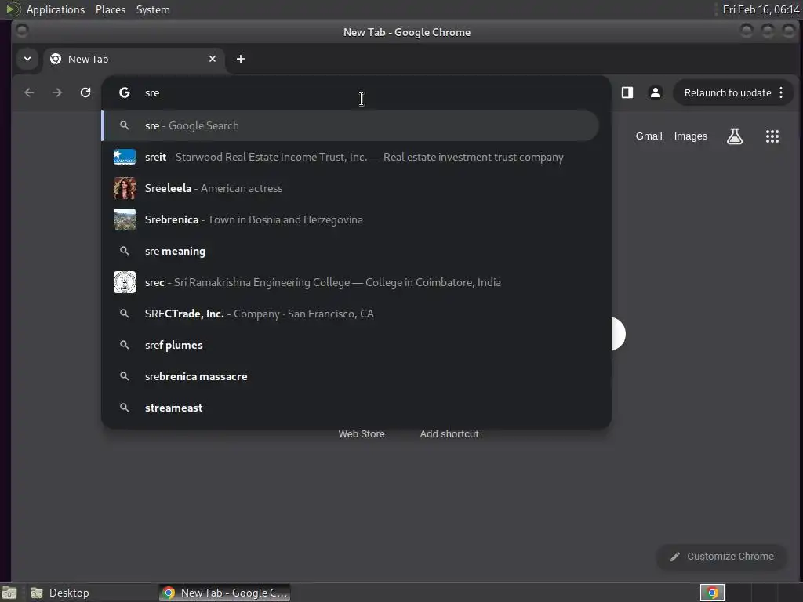This screenshot has width=803, height=602.
Task: Open System menu
Action: pyautogui.click(x=153, y=9)
